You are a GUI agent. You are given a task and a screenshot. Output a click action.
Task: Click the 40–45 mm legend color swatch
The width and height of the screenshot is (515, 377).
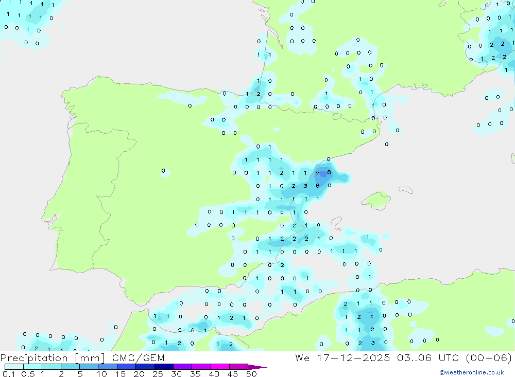point(220,367)
